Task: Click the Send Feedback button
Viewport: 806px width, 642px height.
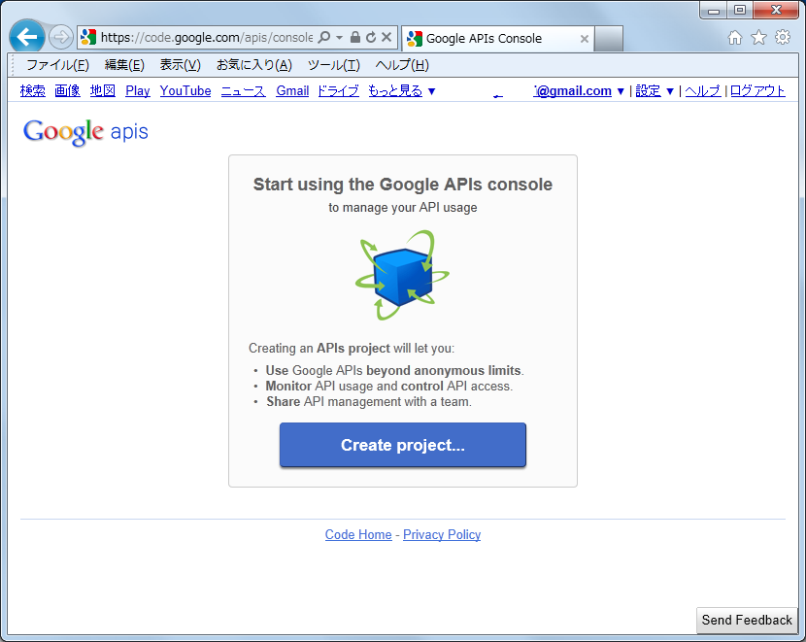Action: (x=747, y=621)
